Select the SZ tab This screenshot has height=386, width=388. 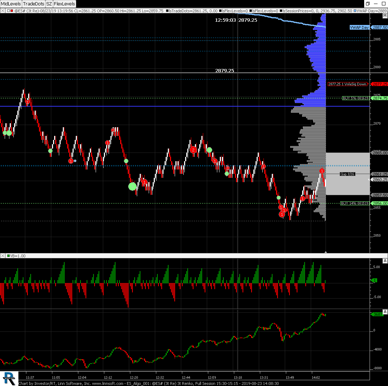click(x=49, y=4)
